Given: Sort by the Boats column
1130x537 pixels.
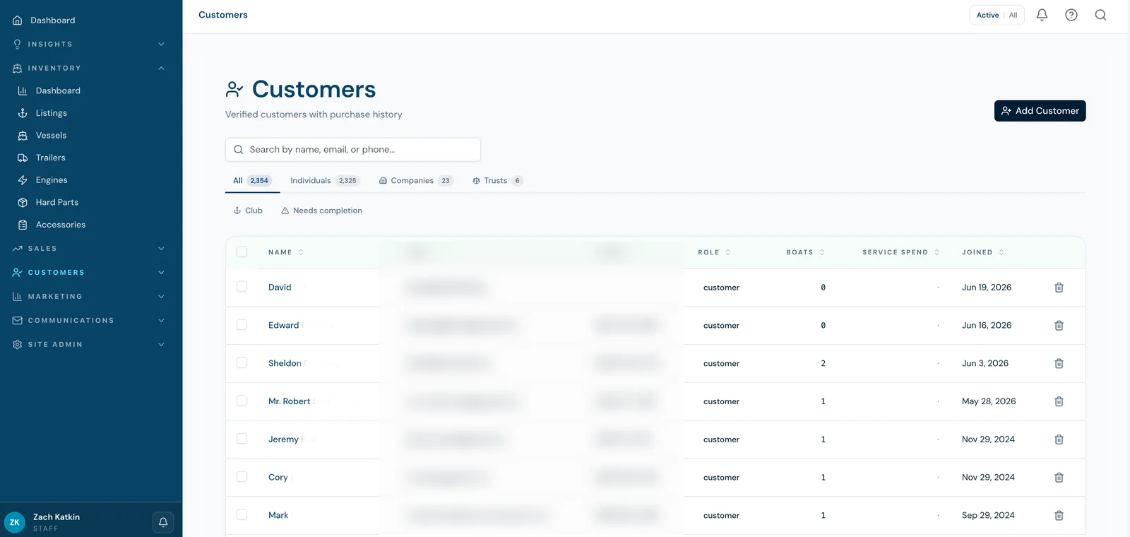Looking at the screenshot, I should pos(805,252).
